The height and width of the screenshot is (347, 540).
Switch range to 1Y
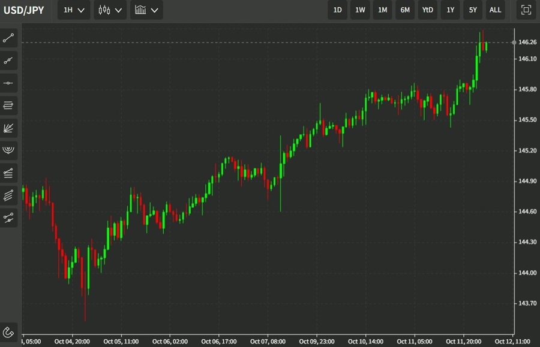click(451, 10)
